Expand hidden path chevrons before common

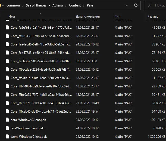point(3,5)
